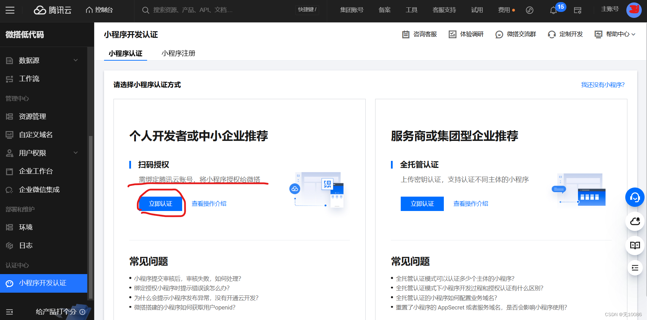Image resolution: width=647 pixels, height=320 pixels.
Task: Open 自定义域名 in the sidebar
Action: point(43,135)
